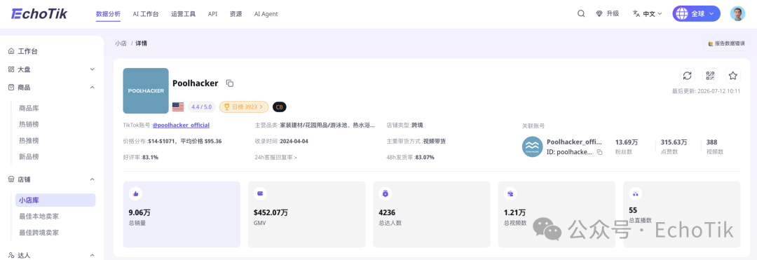
Task: Click the total livestreams icon
Action: coord(635,194)
